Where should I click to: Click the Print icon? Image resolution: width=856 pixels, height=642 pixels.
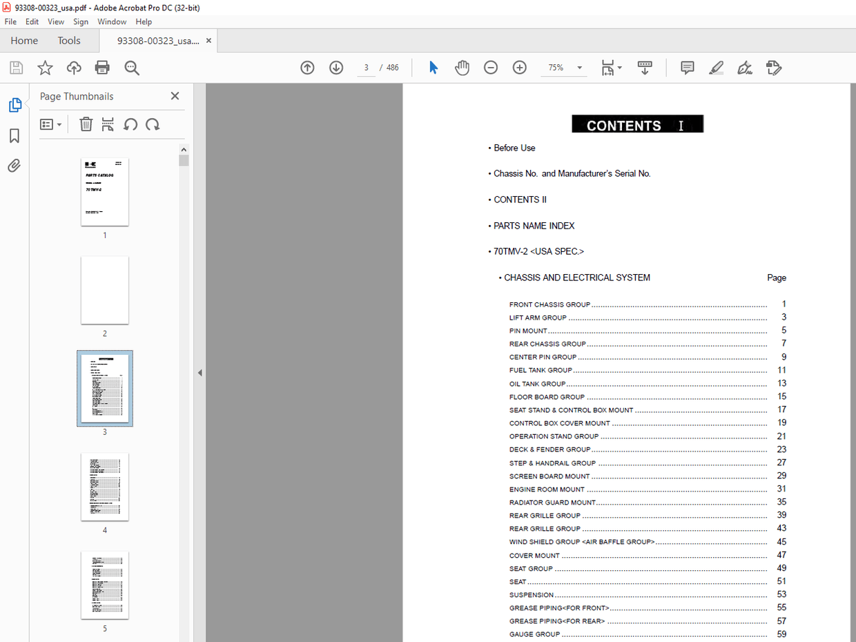click(102, 67)
